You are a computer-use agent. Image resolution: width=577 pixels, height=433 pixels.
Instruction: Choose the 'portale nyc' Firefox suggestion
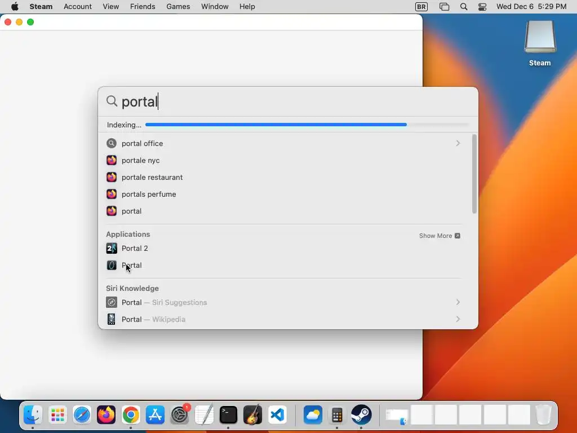[283, 161]
